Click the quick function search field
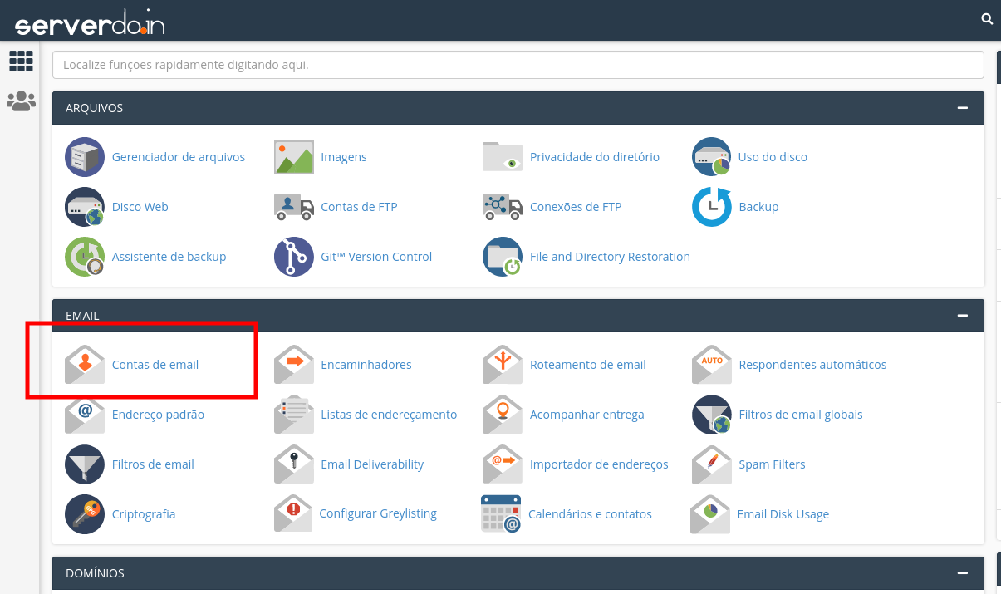The height and width of the screenshot is (594, 1001). tap(518, 64)
